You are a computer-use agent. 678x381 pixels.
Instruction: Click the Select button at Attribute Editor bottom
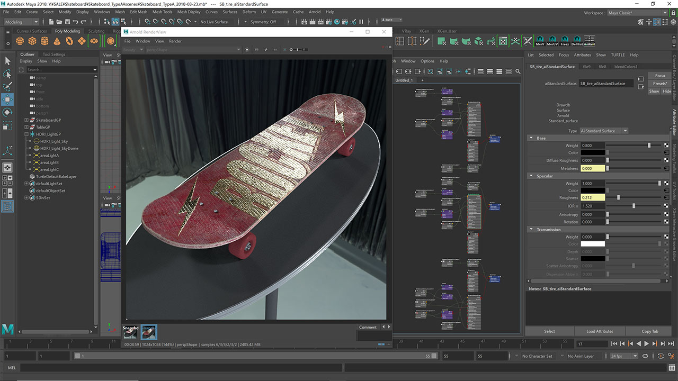point(550,331)
